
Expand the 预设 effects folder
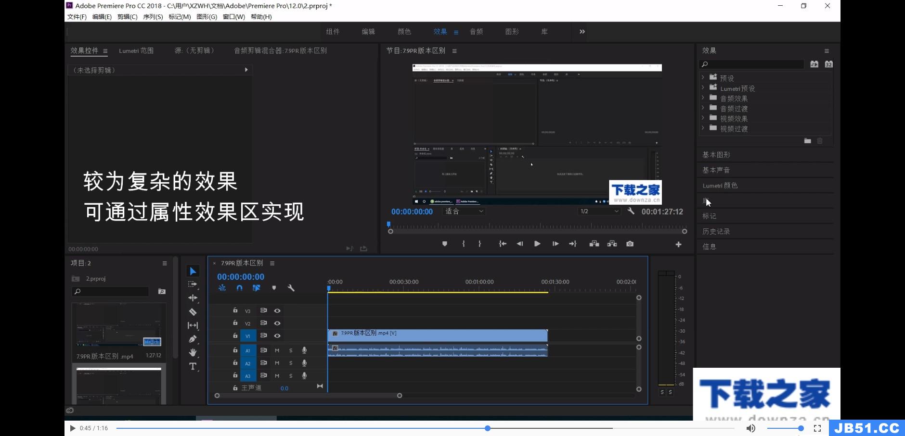(x=703, y=77)
